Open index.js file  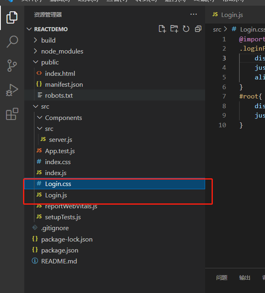[x=114, y=173]
